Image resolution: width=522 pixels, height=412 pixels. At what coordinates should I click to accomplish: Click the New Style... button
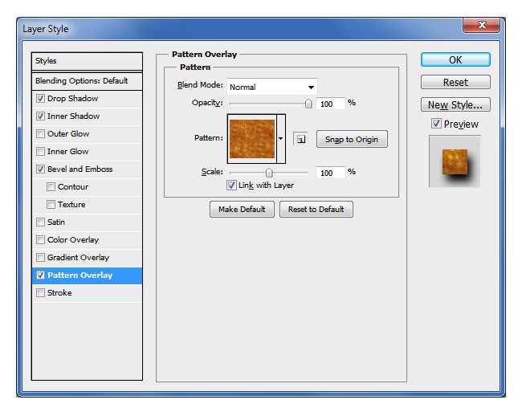pos(455,105)
